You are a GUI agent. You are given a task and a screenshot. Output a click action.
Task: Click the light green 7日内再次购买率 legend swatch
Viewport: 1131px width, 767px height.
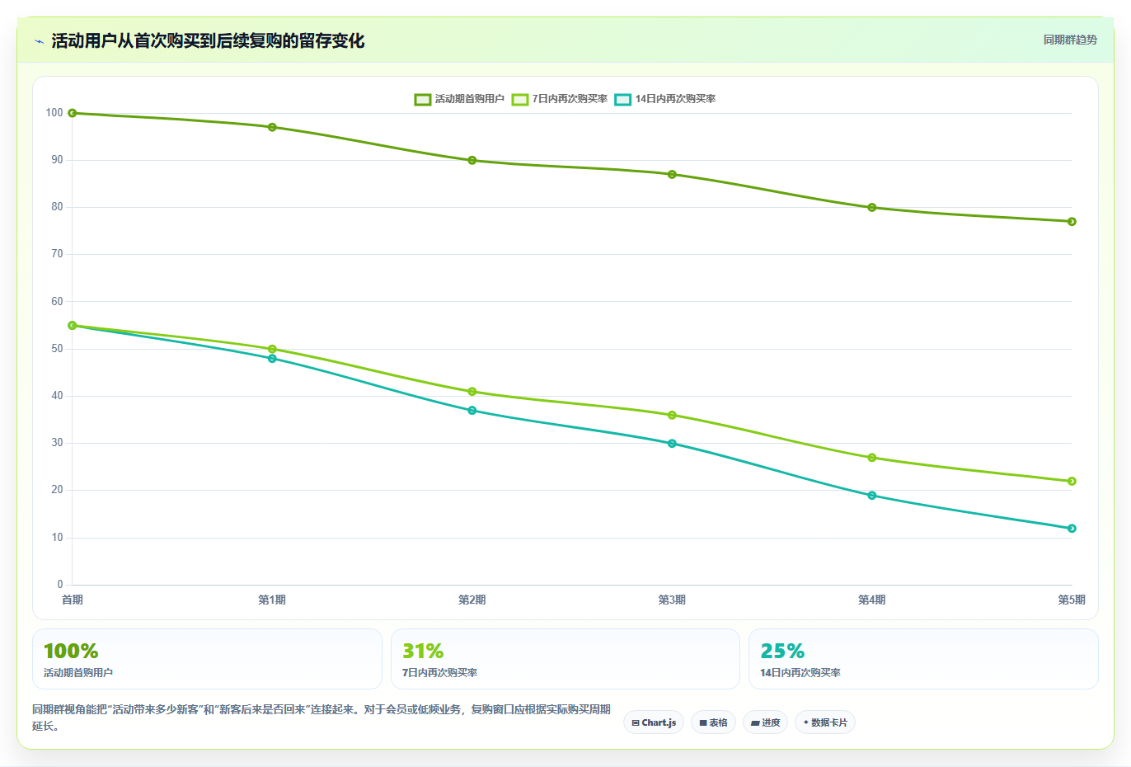[x=520, y=99]
